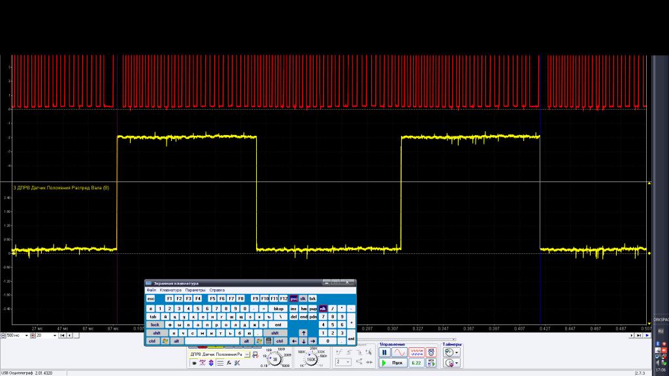Click the 17:06 clock in system tray
The width and height of the screenshot is (669, 376).
click(x=661, y=369)
